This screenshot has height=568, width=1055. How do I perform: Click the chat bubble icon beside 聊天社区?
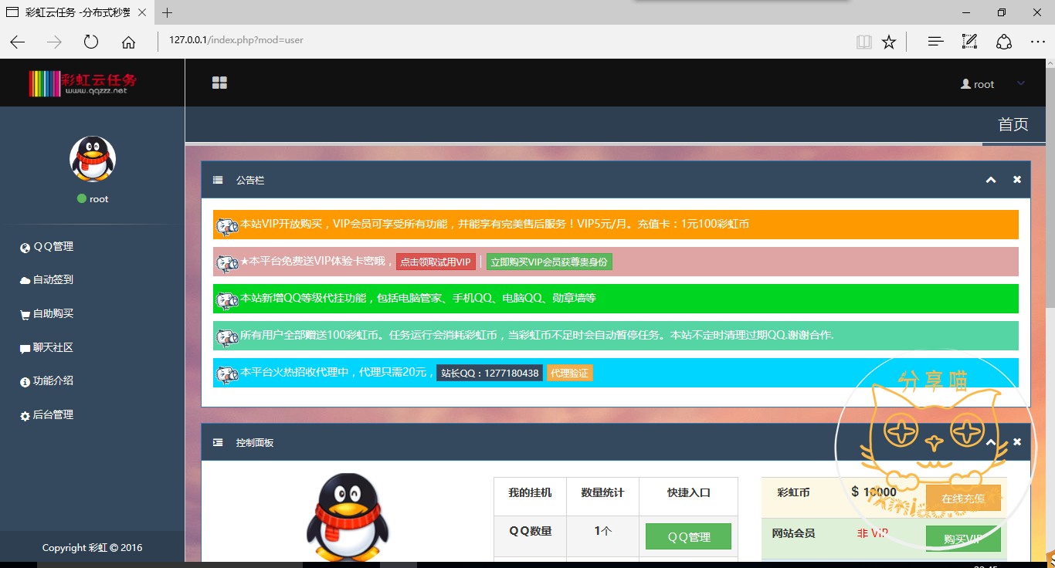[x=25, y=349]
